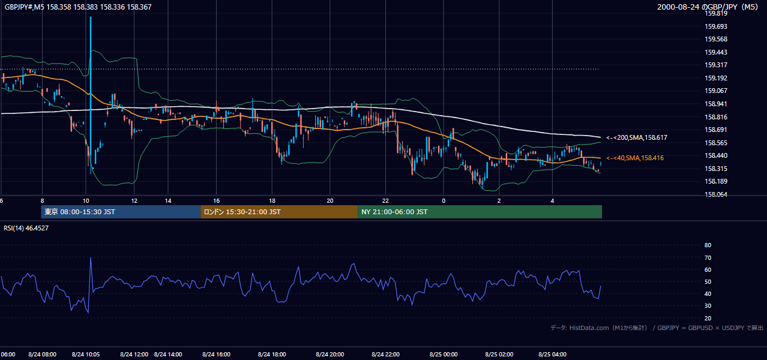Click RSI axis level 60

tap(708, 269)
